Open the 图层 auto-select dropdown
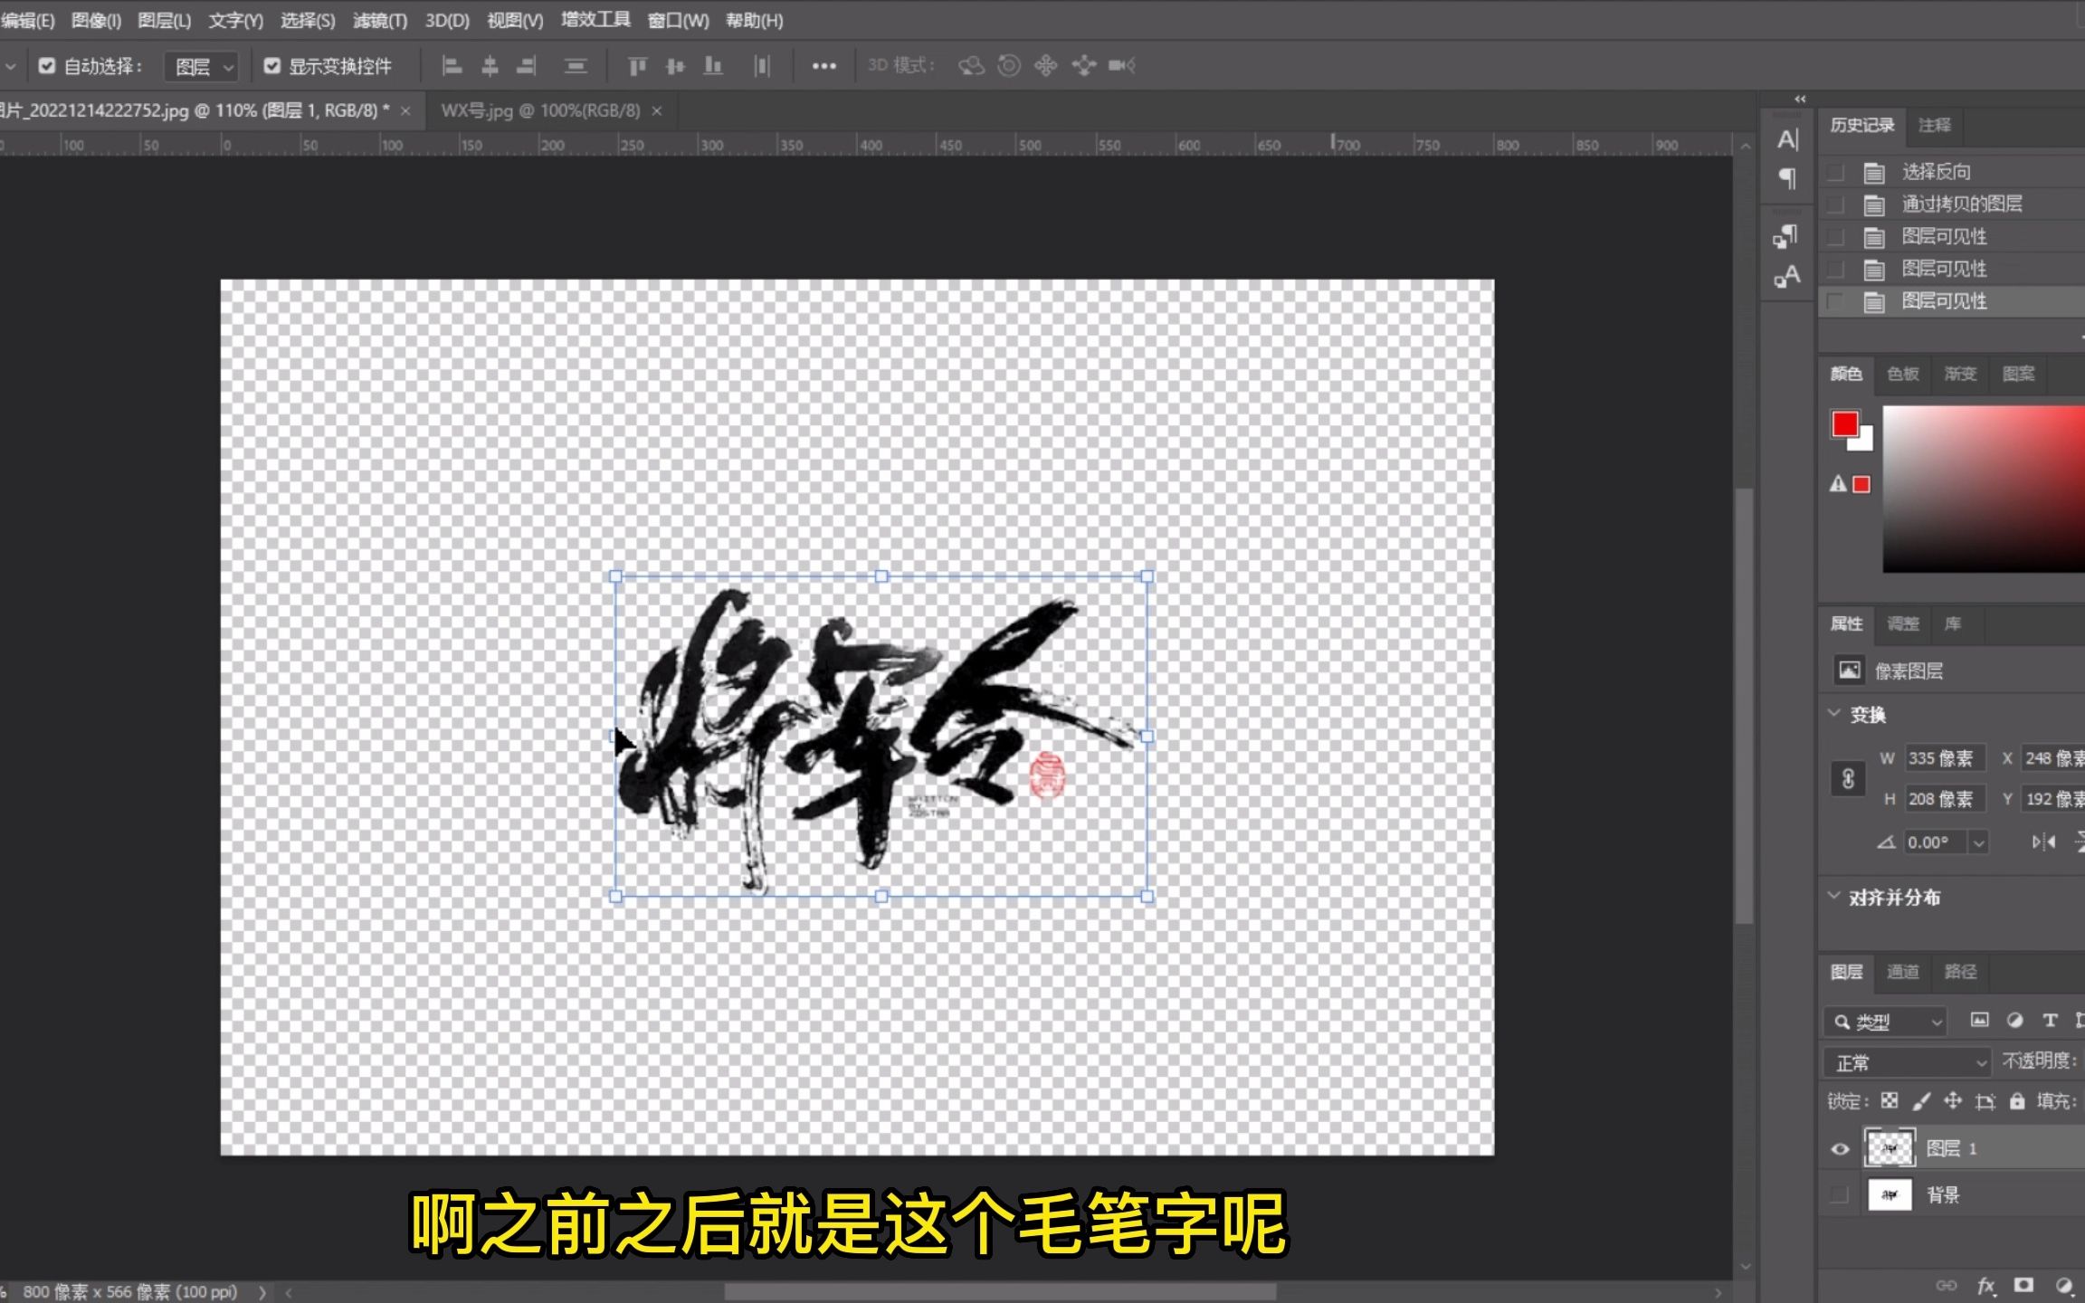The image size is (2085, 1303). pos(202,66)
